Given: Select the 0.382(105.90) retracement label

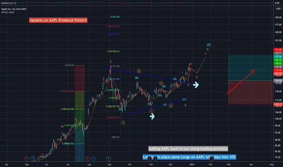Looking at the screenshot, I should pyautogui.click(x=67, y=109).
